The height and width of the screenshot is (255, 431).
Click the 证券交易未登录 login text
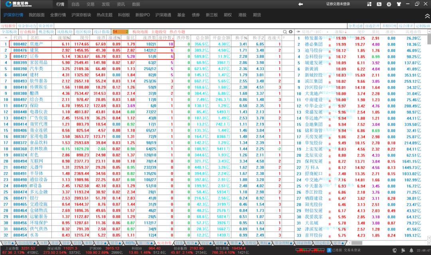pos(338,4)
